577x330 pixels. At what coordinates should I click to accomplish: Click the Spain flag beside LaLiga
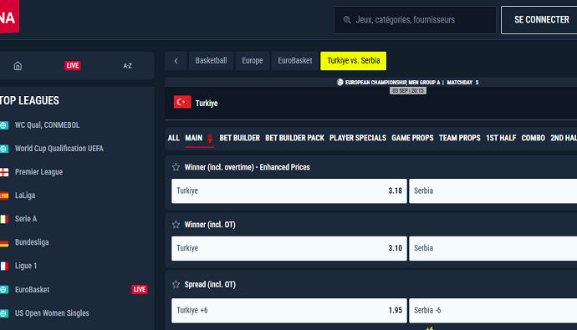pos(4,195)
